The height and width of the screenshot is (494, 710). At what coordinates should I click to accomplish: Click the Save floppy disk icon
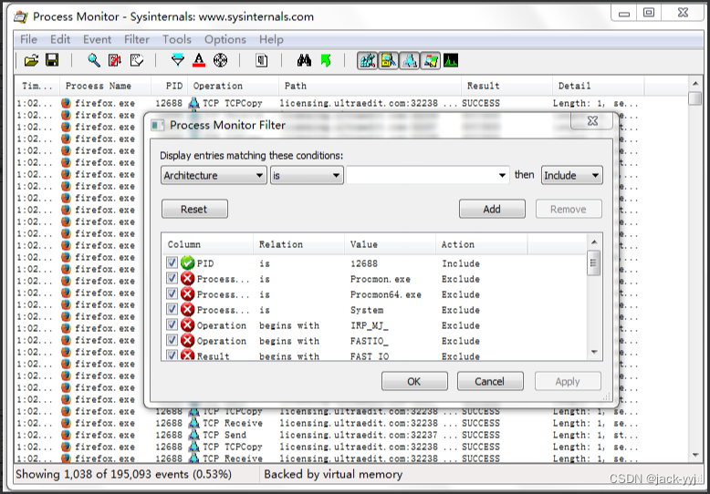coord(52,60)
